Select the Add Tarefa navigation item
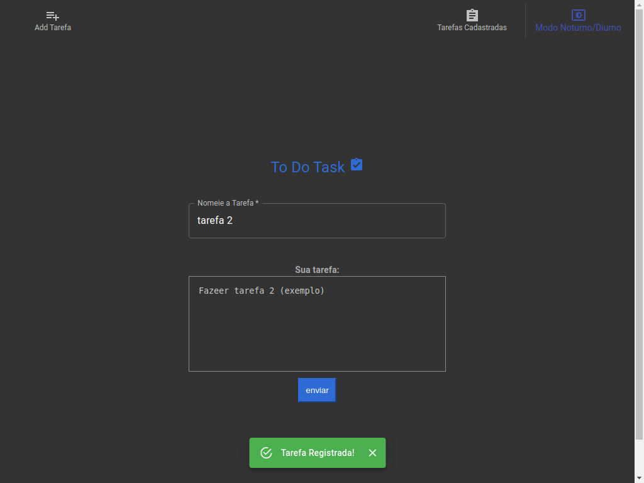The width and height of the screenshot is (644, 483). click(52, 21)
